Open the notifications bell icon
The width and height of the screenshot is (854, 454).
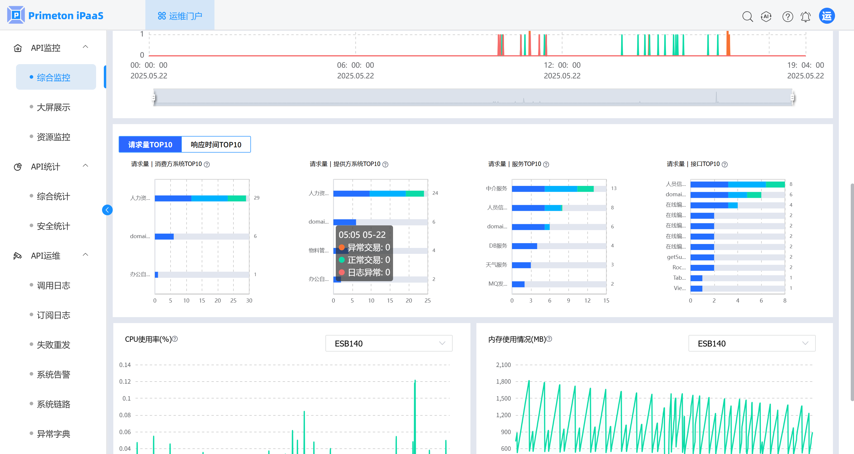click(x=805, y=16)
